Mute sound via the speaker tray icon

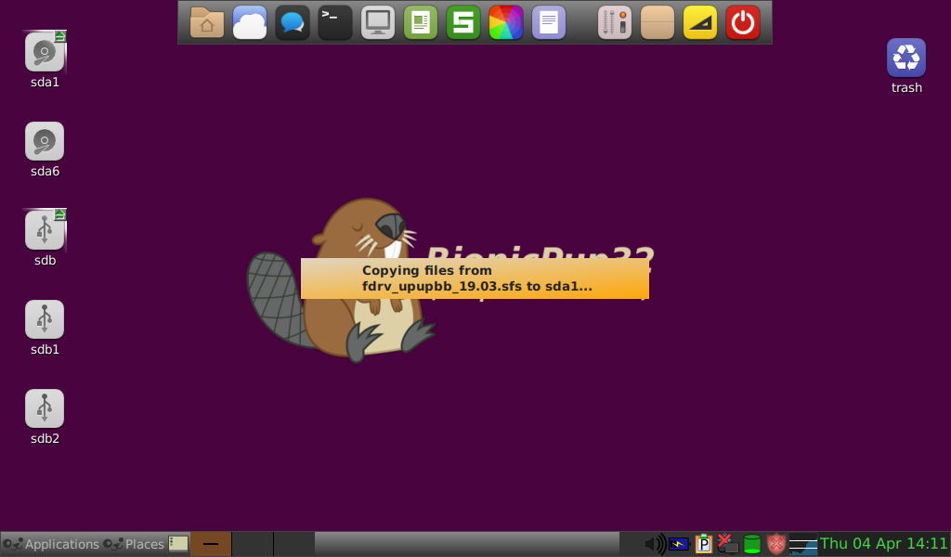655,544
